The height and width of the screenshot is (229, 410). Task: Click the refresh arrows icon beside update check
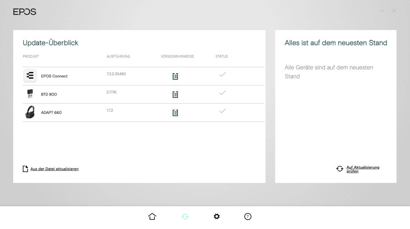tap(340, 169)
